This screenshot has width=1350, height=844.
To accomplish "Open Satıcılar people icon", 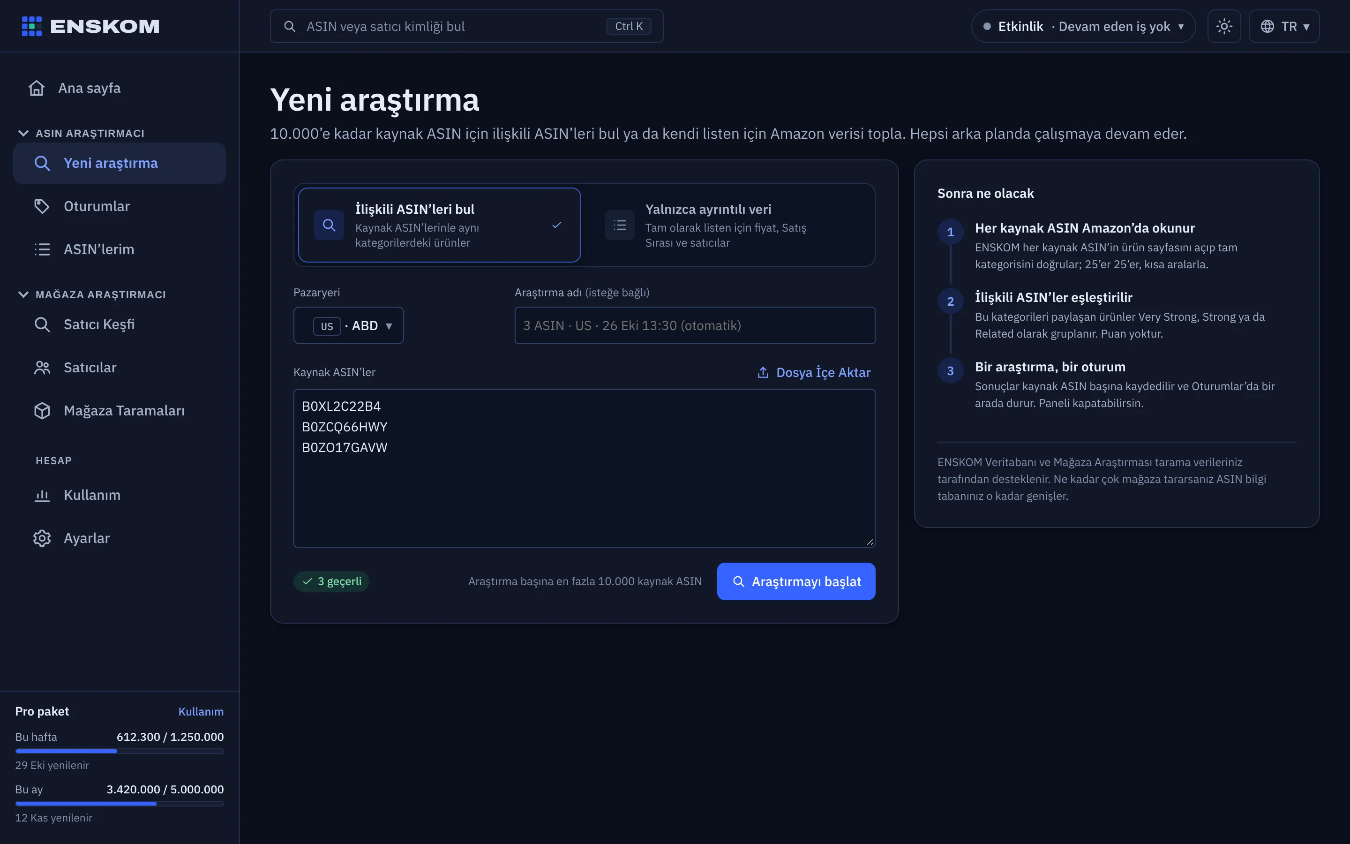I will [x=42, y=367].
